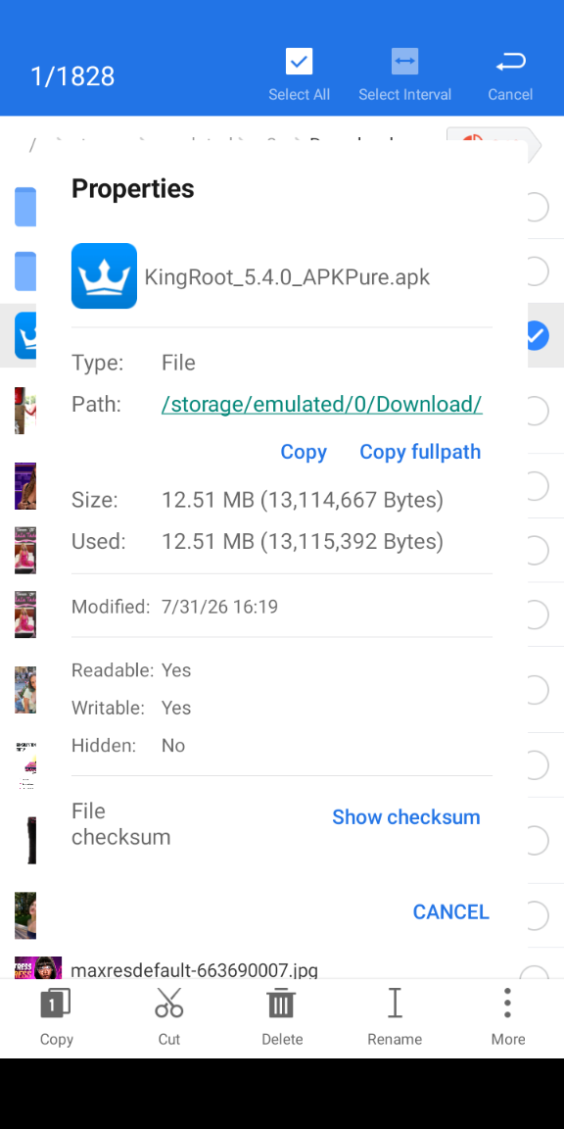Uncheck the selected KingRoot file checkmark

click(537, 335)
